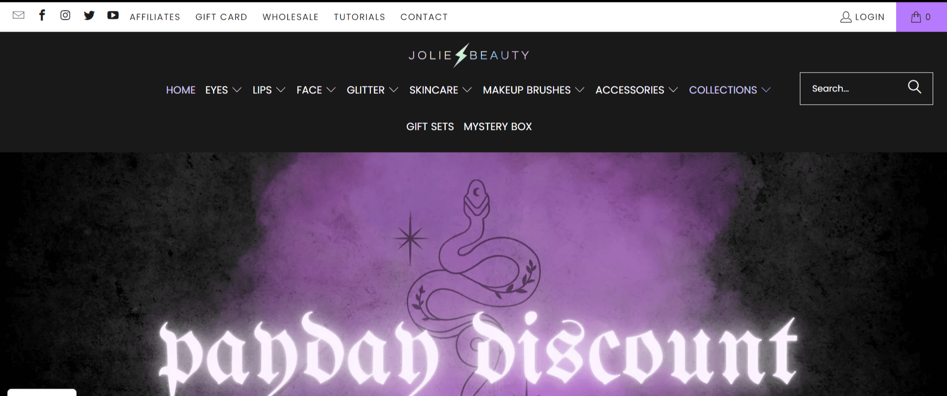Click the Jolie Beauty logo
Viewport: 947px width, 396px height.
(469, 55)
